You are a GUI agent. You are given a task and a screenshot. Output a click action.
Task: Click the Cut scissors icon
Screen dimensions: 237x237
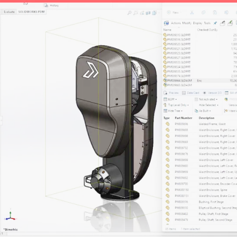(192, 12)
